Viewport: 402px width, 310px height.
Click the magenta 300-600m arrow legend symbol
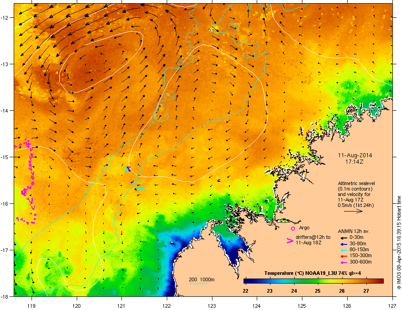point(344,262)
